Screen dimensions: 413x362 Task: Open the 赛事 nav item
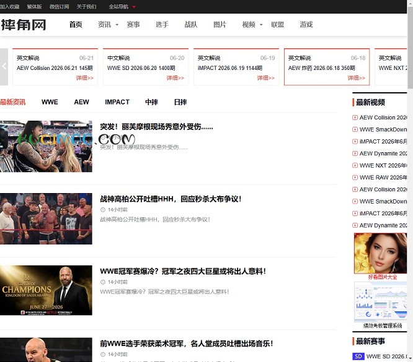[133, 25]
